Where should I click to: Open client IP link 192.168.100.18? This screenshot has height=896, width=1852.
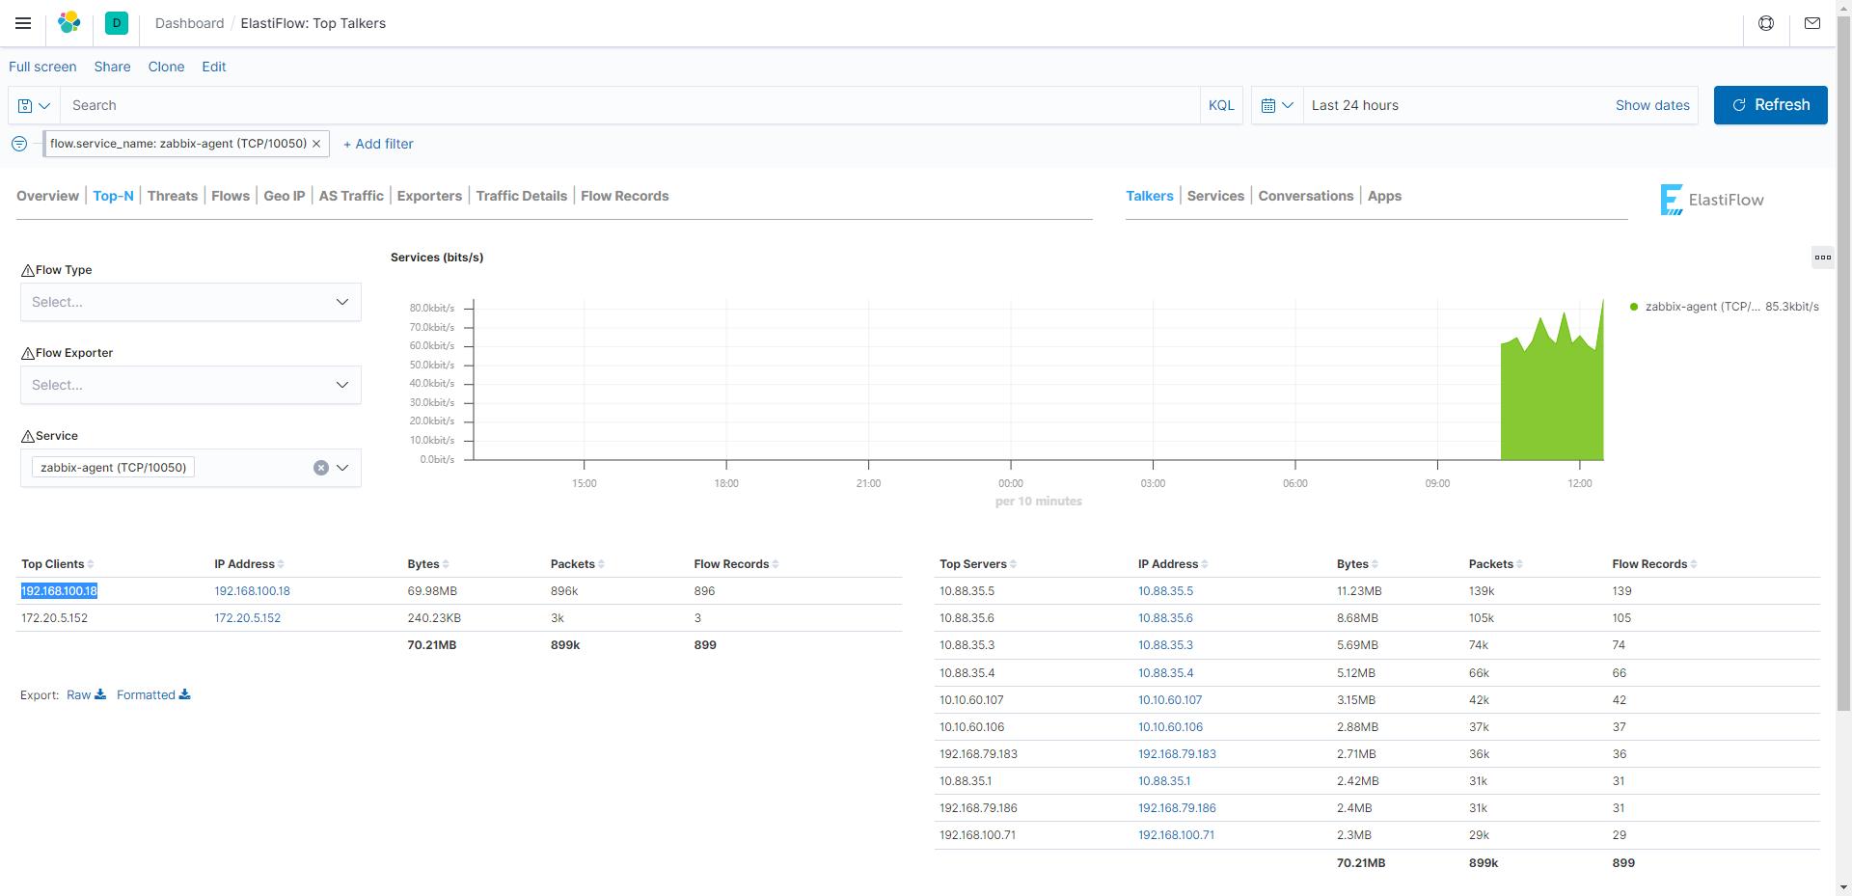coord(252,591)
